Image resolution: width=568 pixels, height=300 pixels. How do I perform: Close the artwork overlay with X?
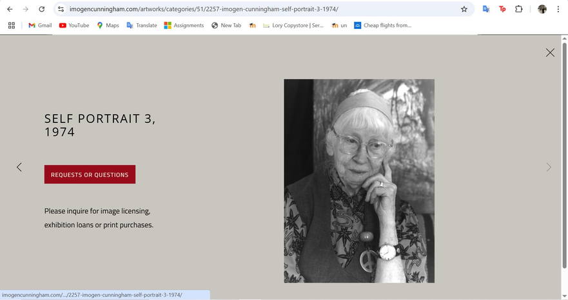click(550, 53)
